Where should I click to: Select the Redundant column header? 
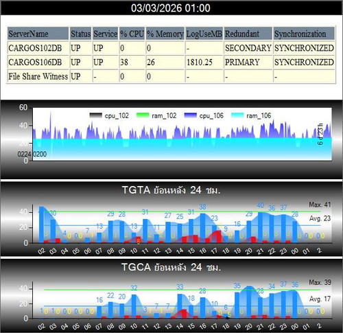(248, 34)
